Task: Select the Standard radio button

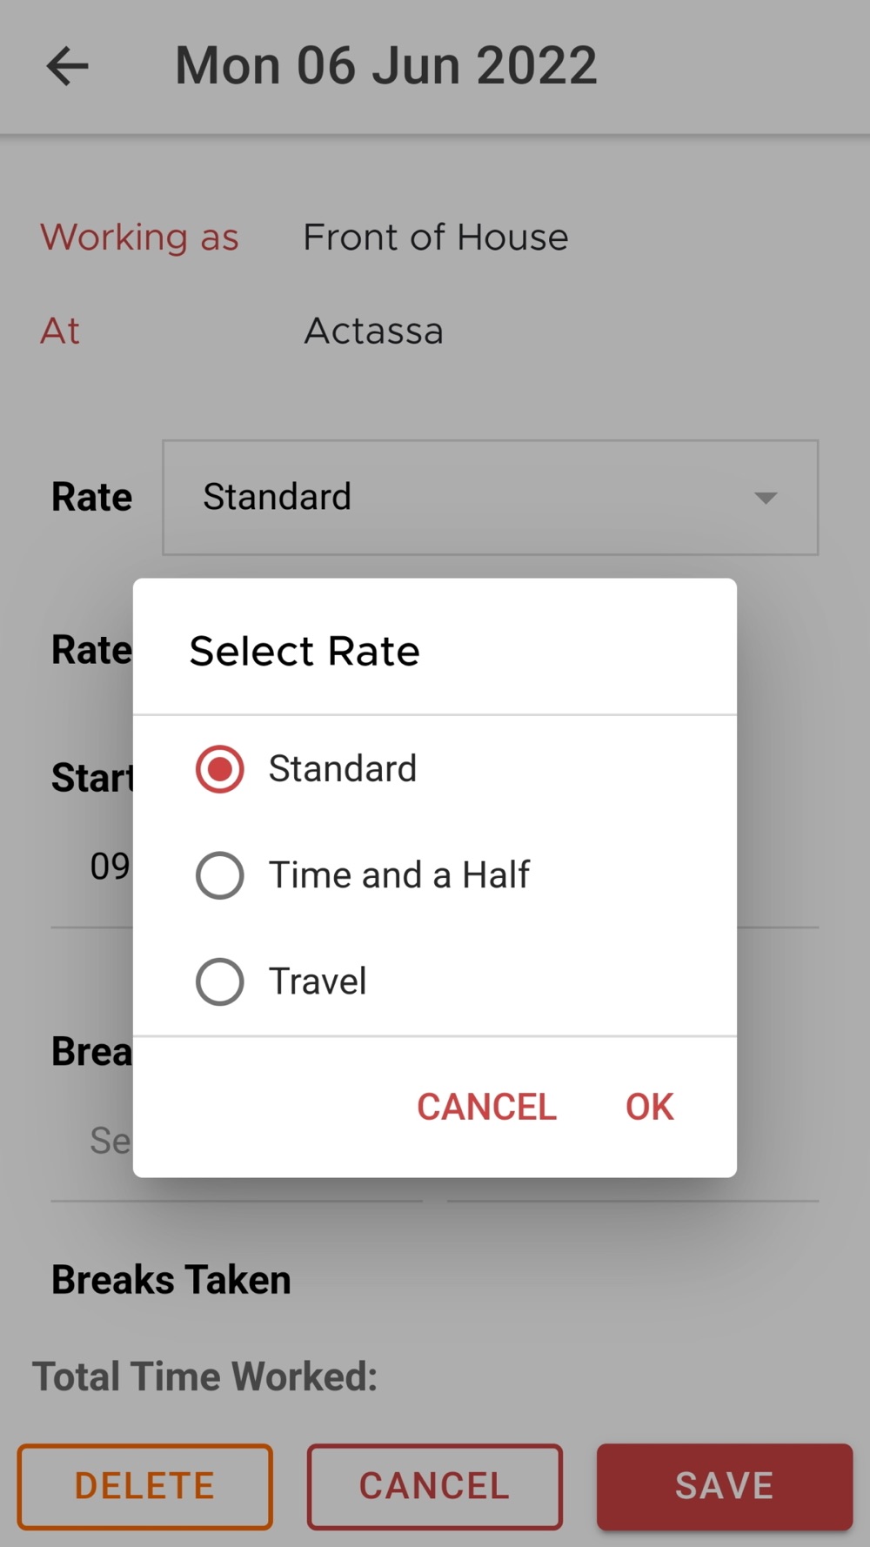Action: 219,769
